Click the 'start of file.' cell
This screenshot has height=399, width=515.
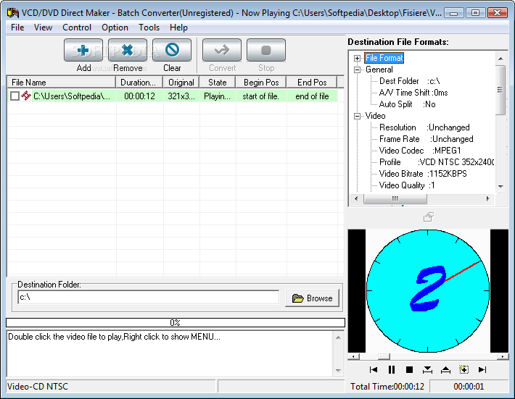pos(261,96)
